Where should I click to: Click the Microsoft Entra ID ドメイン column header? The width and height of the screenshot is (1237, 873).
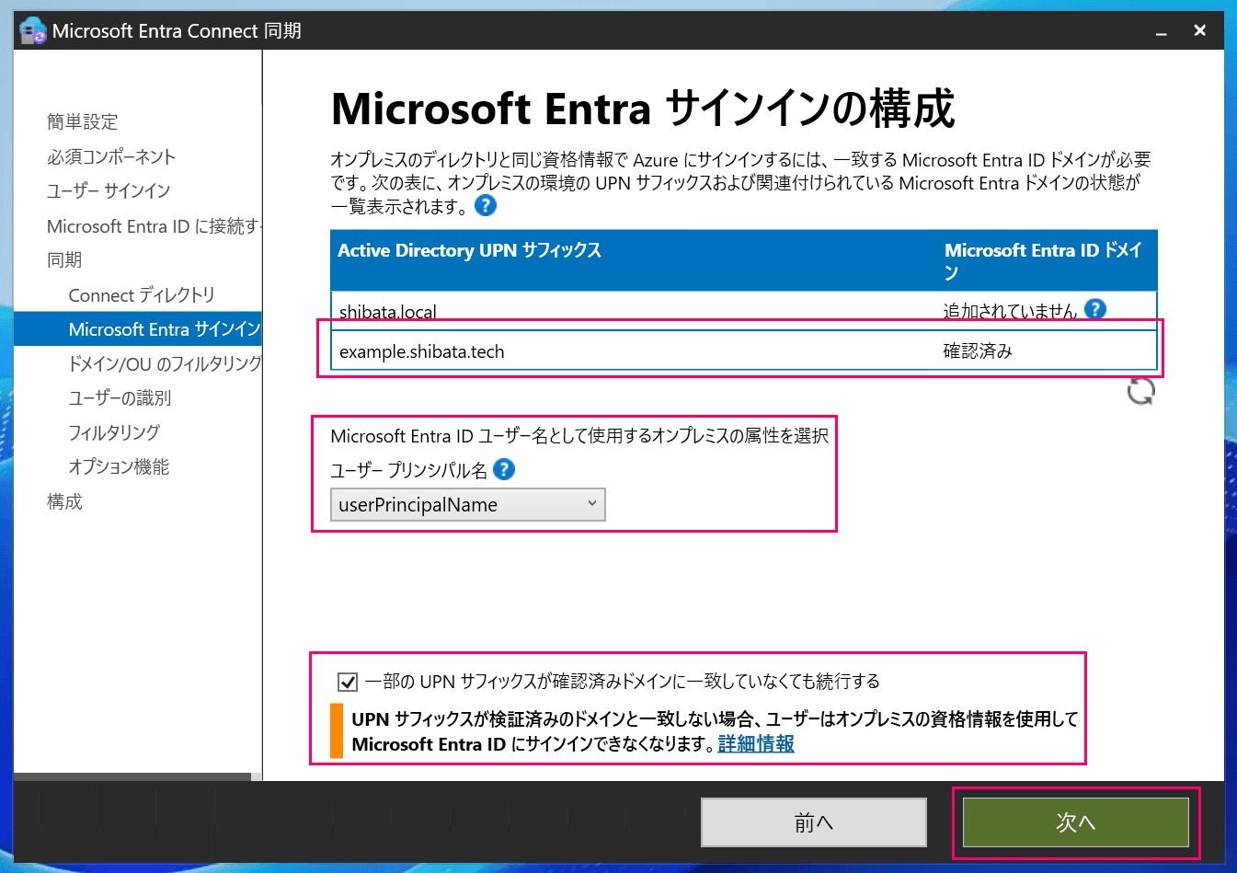[1044, 260]
